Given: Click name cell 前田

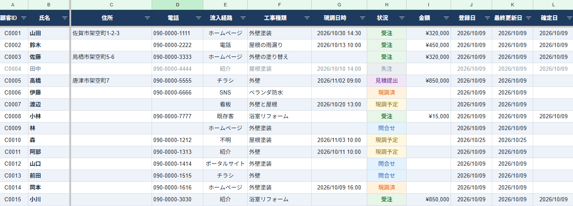Looking at the screenshot, I should (x=49, y=175).
